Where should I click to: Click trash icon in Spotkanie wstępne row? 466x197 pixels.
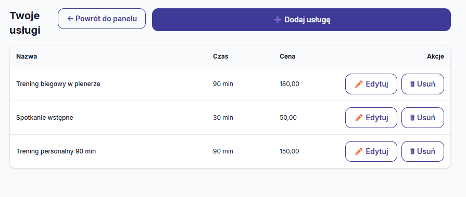[x=412, y=118]
